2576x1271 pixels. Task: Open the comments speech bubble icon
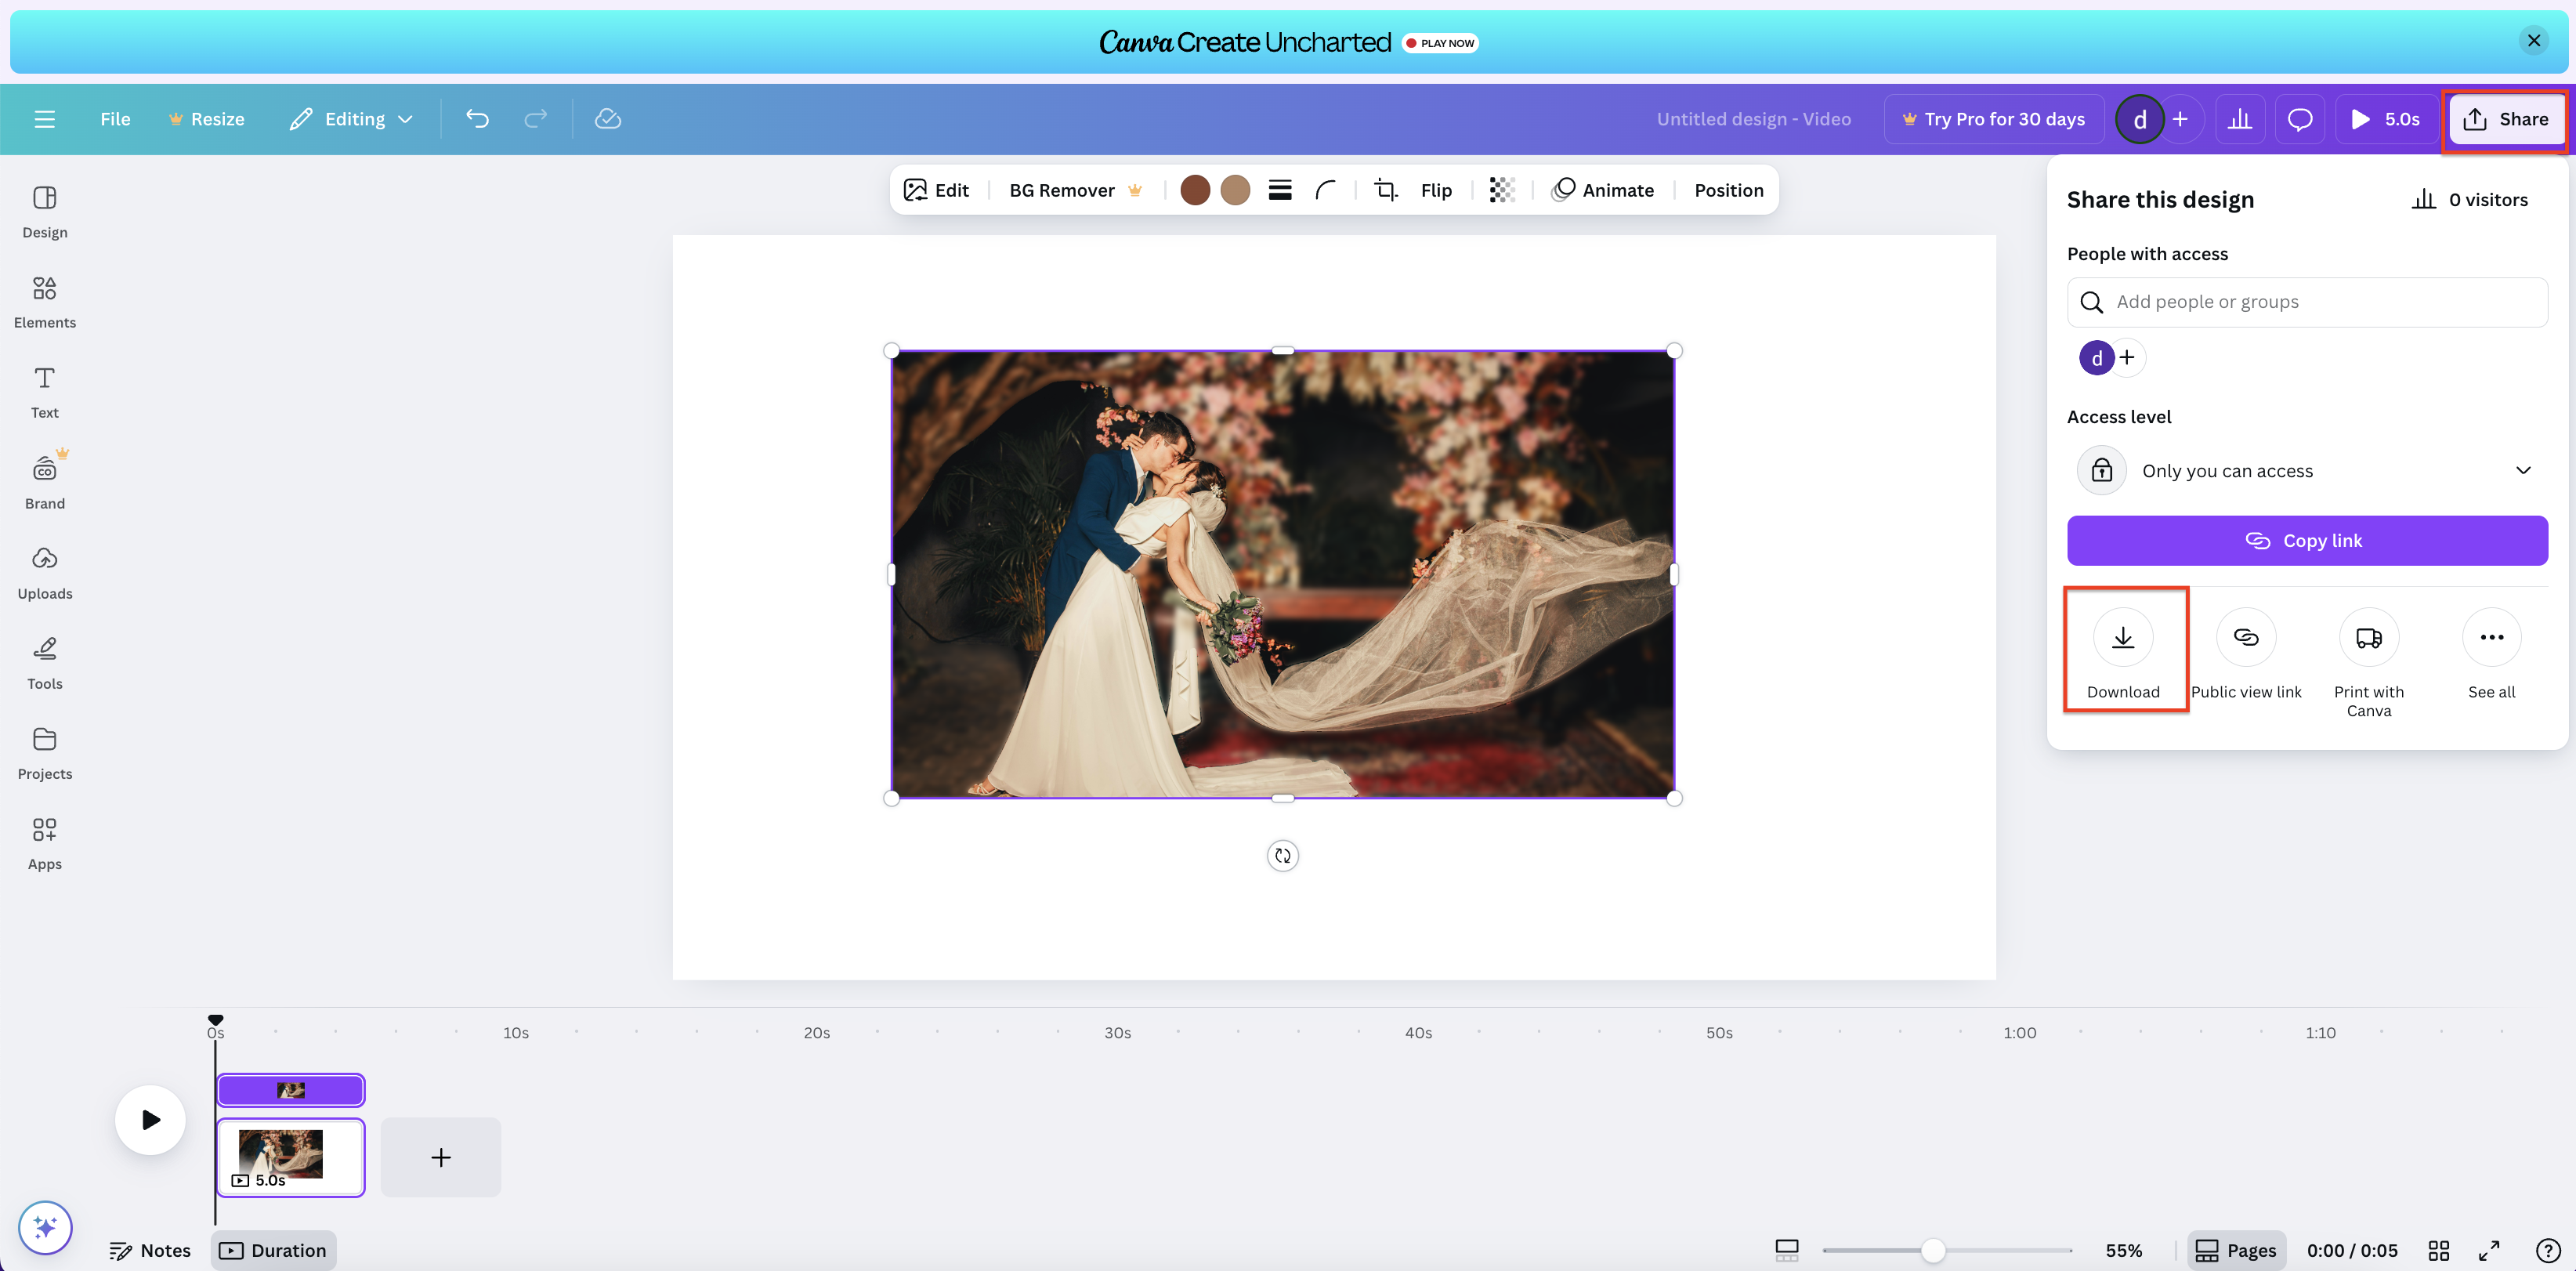2299,119
